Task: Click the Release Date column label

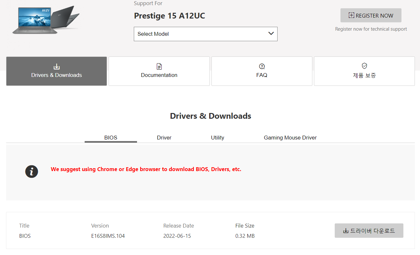Action: point(179,226)
